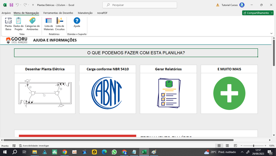The width and height of the screenshot is (276, 156).
Task: Open WhatsApp from the taskbar
Action: point(114,152)
